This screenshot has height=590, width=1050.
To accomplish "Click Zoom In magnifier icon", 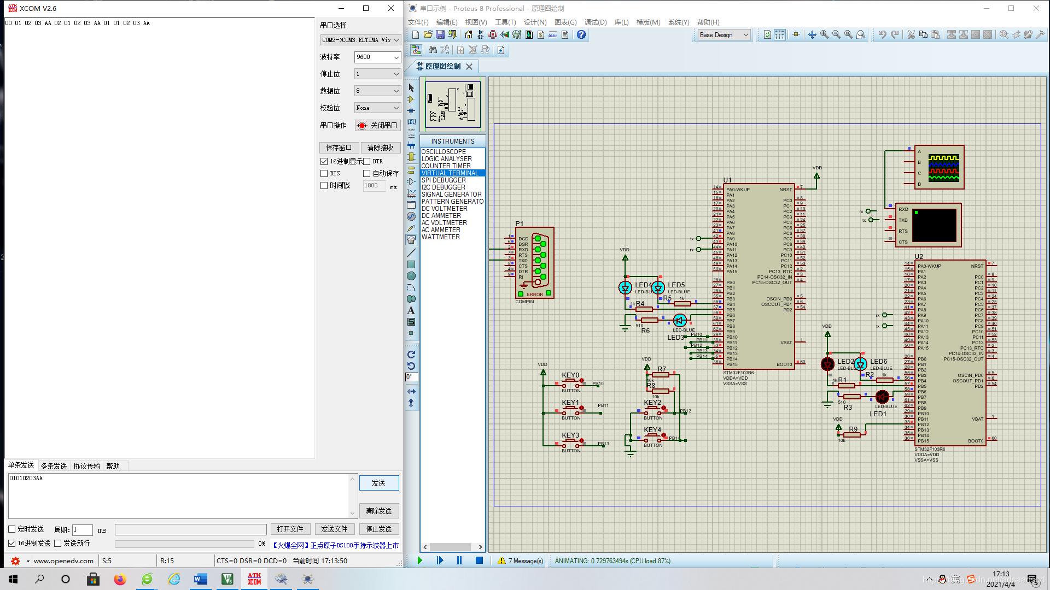I will (x=824, y=35).
